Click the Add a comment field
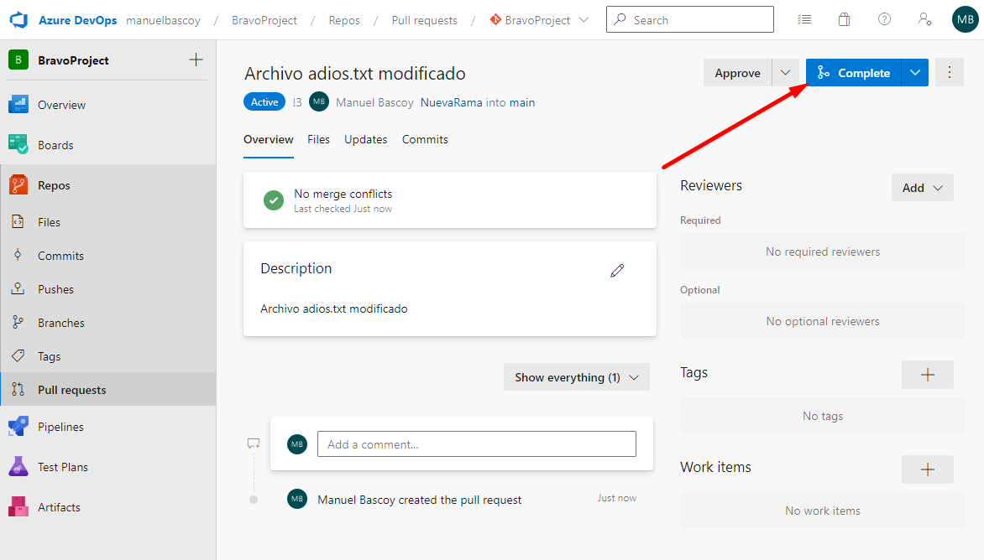Image resolution: width=984 pixels, height=560 pixels. tap(476, 444)
